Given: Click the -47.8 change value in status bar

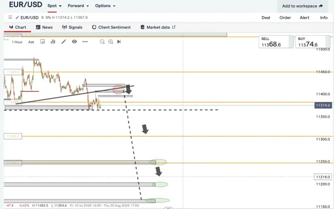Looking at the screenshot, I should (x=10, y=205).
